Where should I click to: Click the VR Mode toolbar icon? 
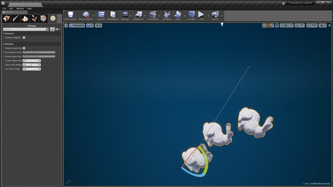[x=167, y=16]
